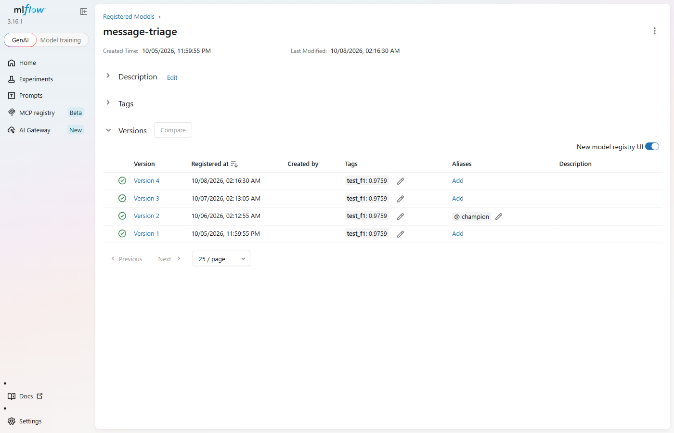
Task: Go to Previous page of versions
Action: pyautogui.click(x=127, y=259)
